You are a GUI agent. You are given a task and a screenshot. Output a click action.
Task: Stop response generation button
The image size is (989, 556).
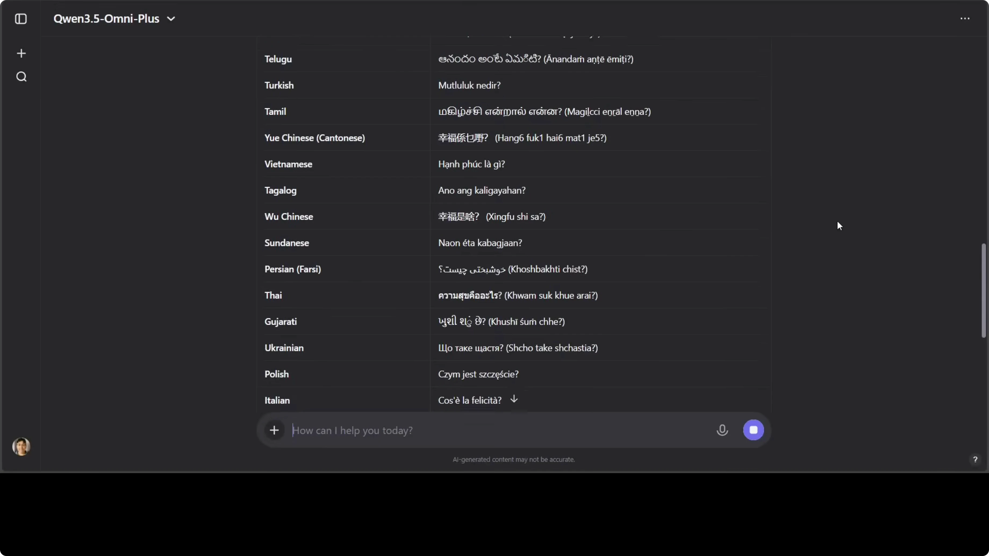(x=753, y=430)
